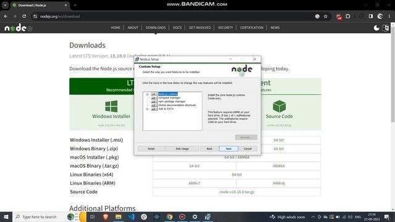
Task: Bookmark this page with star icon
Action: (325, 17)
